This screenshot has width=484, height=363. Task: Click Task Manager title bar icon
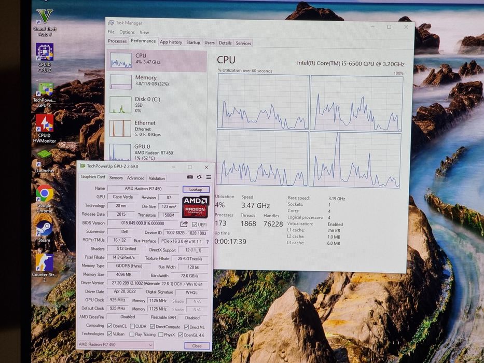[111, 23]
